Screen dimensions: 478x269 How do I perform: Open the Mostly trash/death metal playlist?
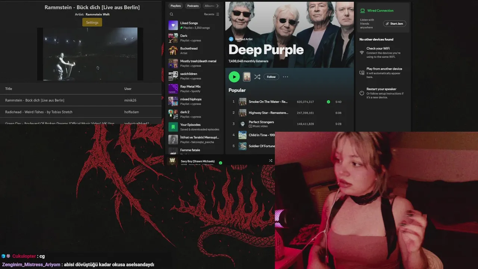(194, 64)
